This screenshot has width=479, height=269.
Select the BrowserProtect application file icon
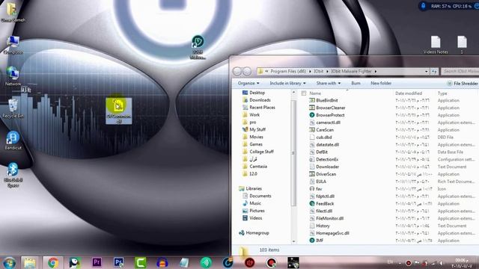pos(312,115)
